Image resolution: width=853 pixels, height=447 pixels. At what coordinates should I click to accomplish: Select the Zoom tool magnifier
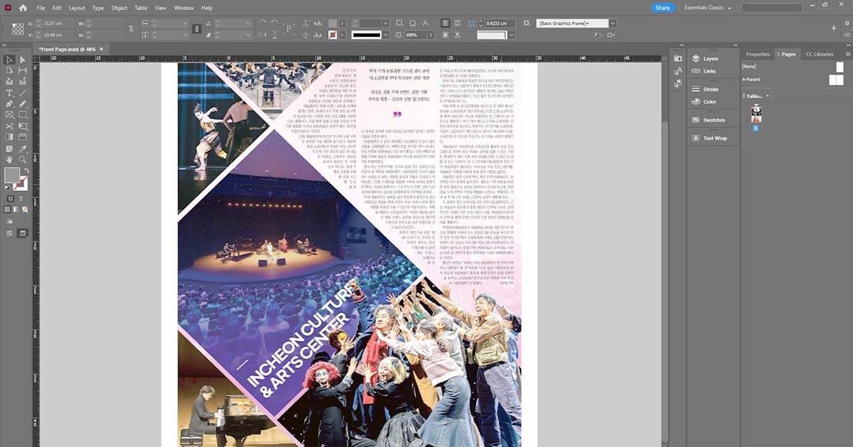(x=23, y=160)
